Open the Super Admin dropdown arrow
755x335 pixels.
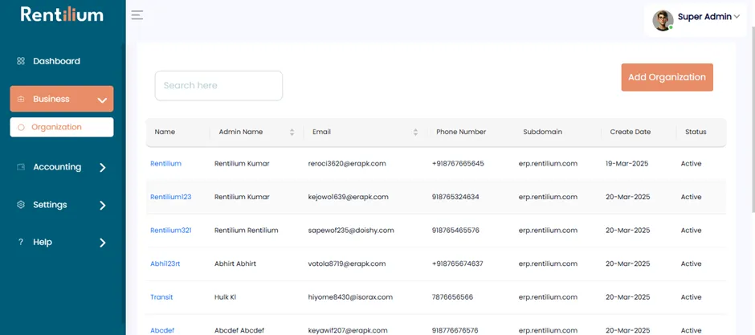(737, 17)
